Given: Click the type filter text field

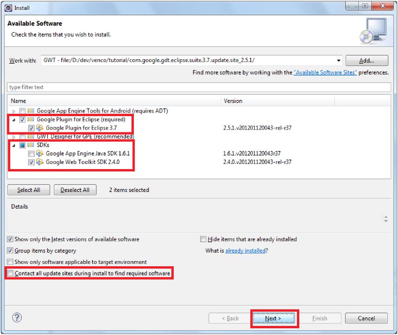Looking at the screenshot, I should coord(197,87).
